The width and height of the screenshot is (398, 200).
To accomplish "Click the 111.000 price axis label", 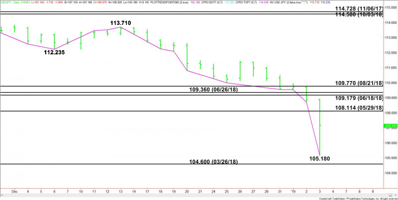I will (x=391, y=68).
